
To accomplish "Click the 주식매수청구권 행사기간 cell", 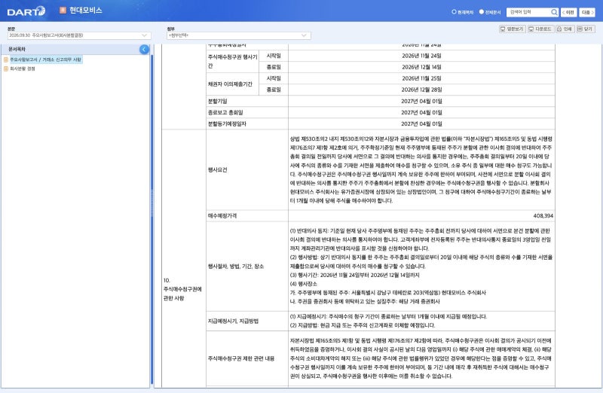I will pyautogui.click(x=232, y=61).
